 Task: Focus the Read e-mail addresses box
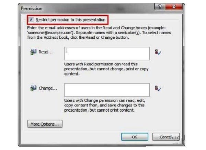[x=107, y=53]
